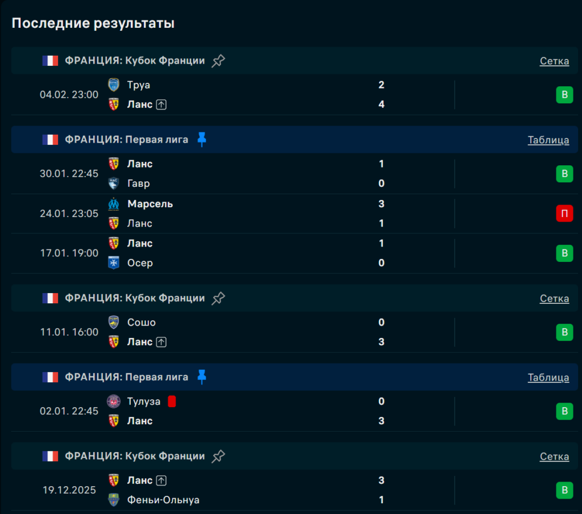Click the Труа team crest icon
This screenshot has width=582, height=514.
click(114, 85)
